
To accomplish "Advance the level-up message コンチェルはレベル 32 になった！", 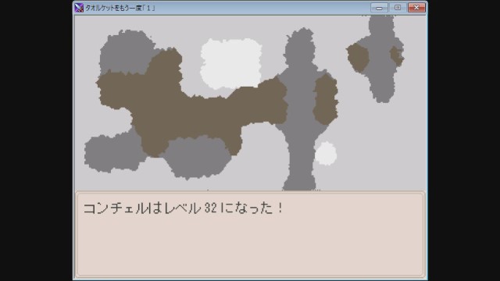I will (183, 208).
